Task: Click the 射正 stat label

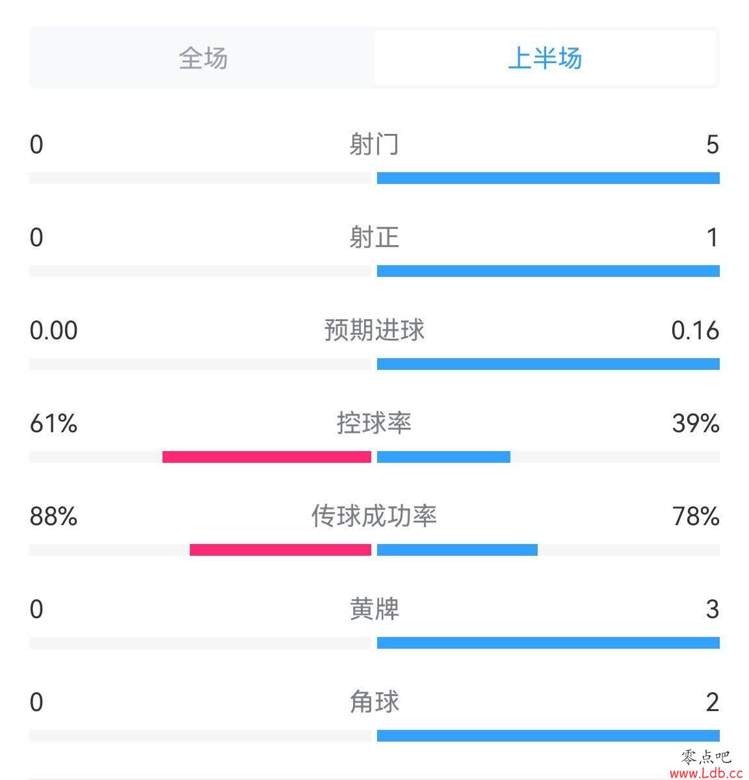Action: tap(374, 237)
